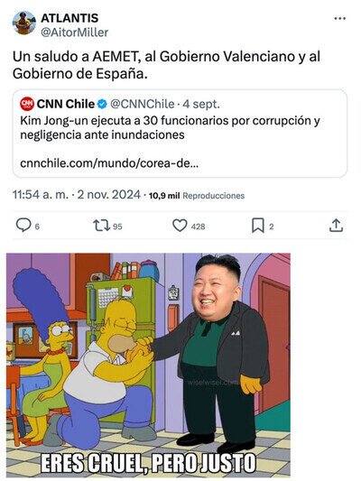
Task: Click the 4 sept. date in quoted tweet
Action: [x=201, y=105]
